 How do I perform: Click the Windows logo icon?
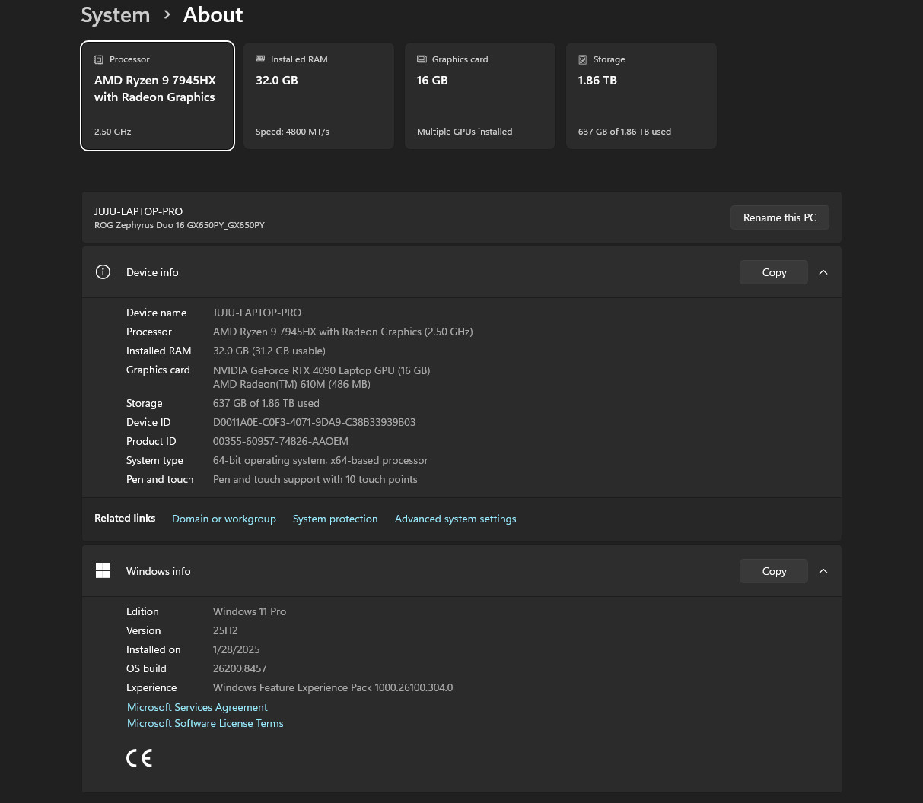pyautogui.click(x=103, y=571)
